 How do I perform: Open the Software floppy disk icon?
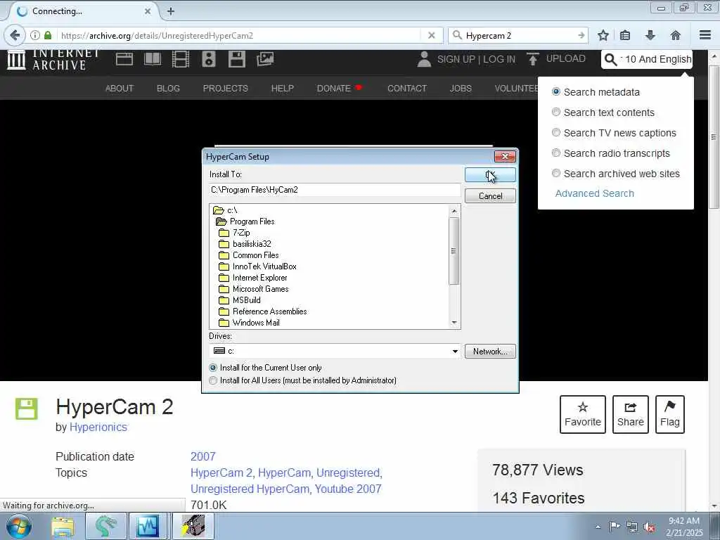tap(236, 59)
